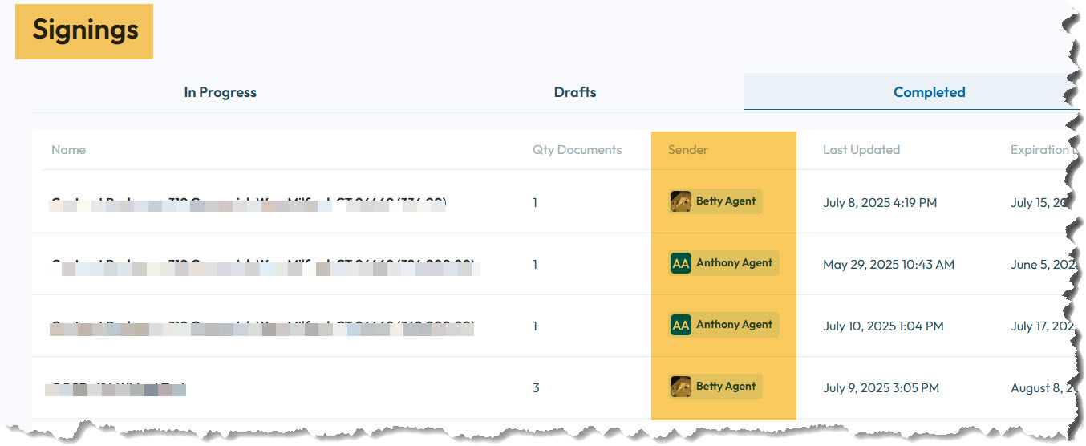Select the July 10, 2025 1:04 PM timestamp
This screenshot has height=446, width=1086.
click(x=882, y=326)
